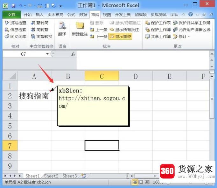Click 删除 delete comment button
217x188 pixels.
click(x=97, y=23)
